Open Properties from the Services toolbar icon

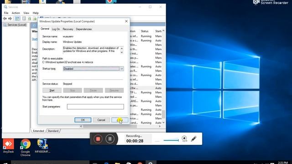[x=24, y=19]
